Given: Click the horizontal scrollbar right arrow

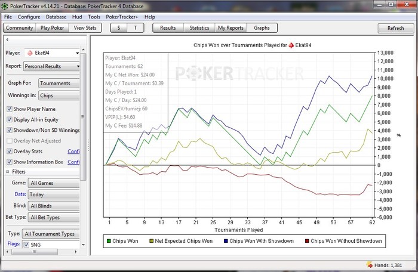Looking at the screenshot, I should point(76,252).
